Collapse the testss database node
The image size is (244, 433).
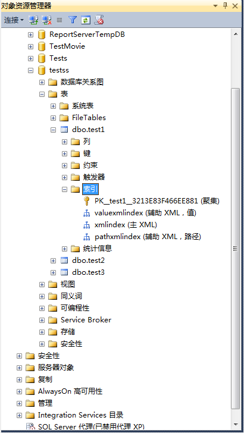coord(30,70)
